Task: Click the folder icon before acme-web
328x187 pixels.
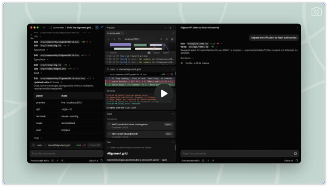Action: click(x=51, y=28)
